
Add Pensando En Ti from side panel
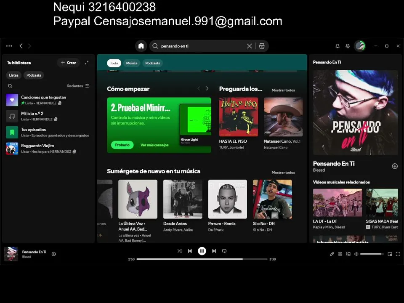(x=395, y=166)
